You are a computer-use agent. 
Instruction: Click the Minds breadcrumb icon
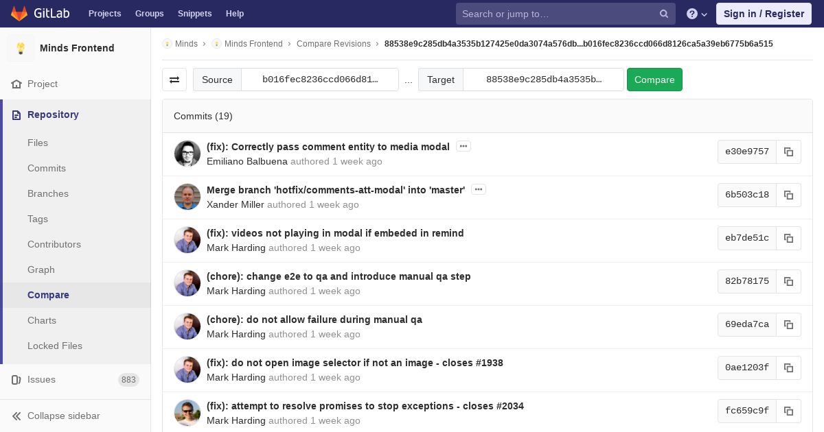point(167,44)
